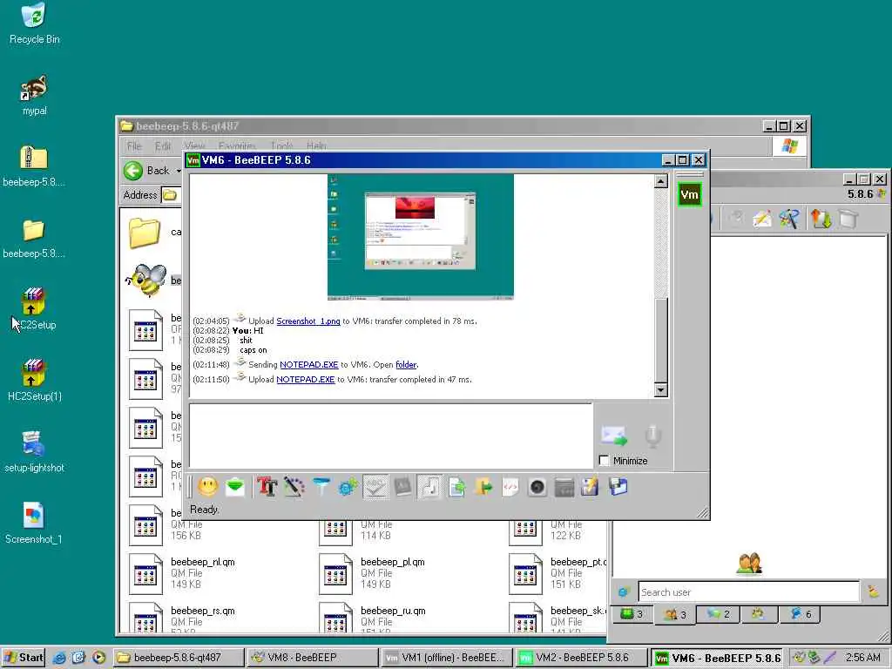Viewport: 892px width, 669px height.
Task: Switch to VM2 - BeeBEEP 5.8.6 taskbar button
Action: [x=581, y=658]
